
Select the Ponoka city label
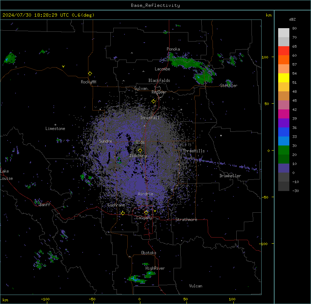pos(173,49)
